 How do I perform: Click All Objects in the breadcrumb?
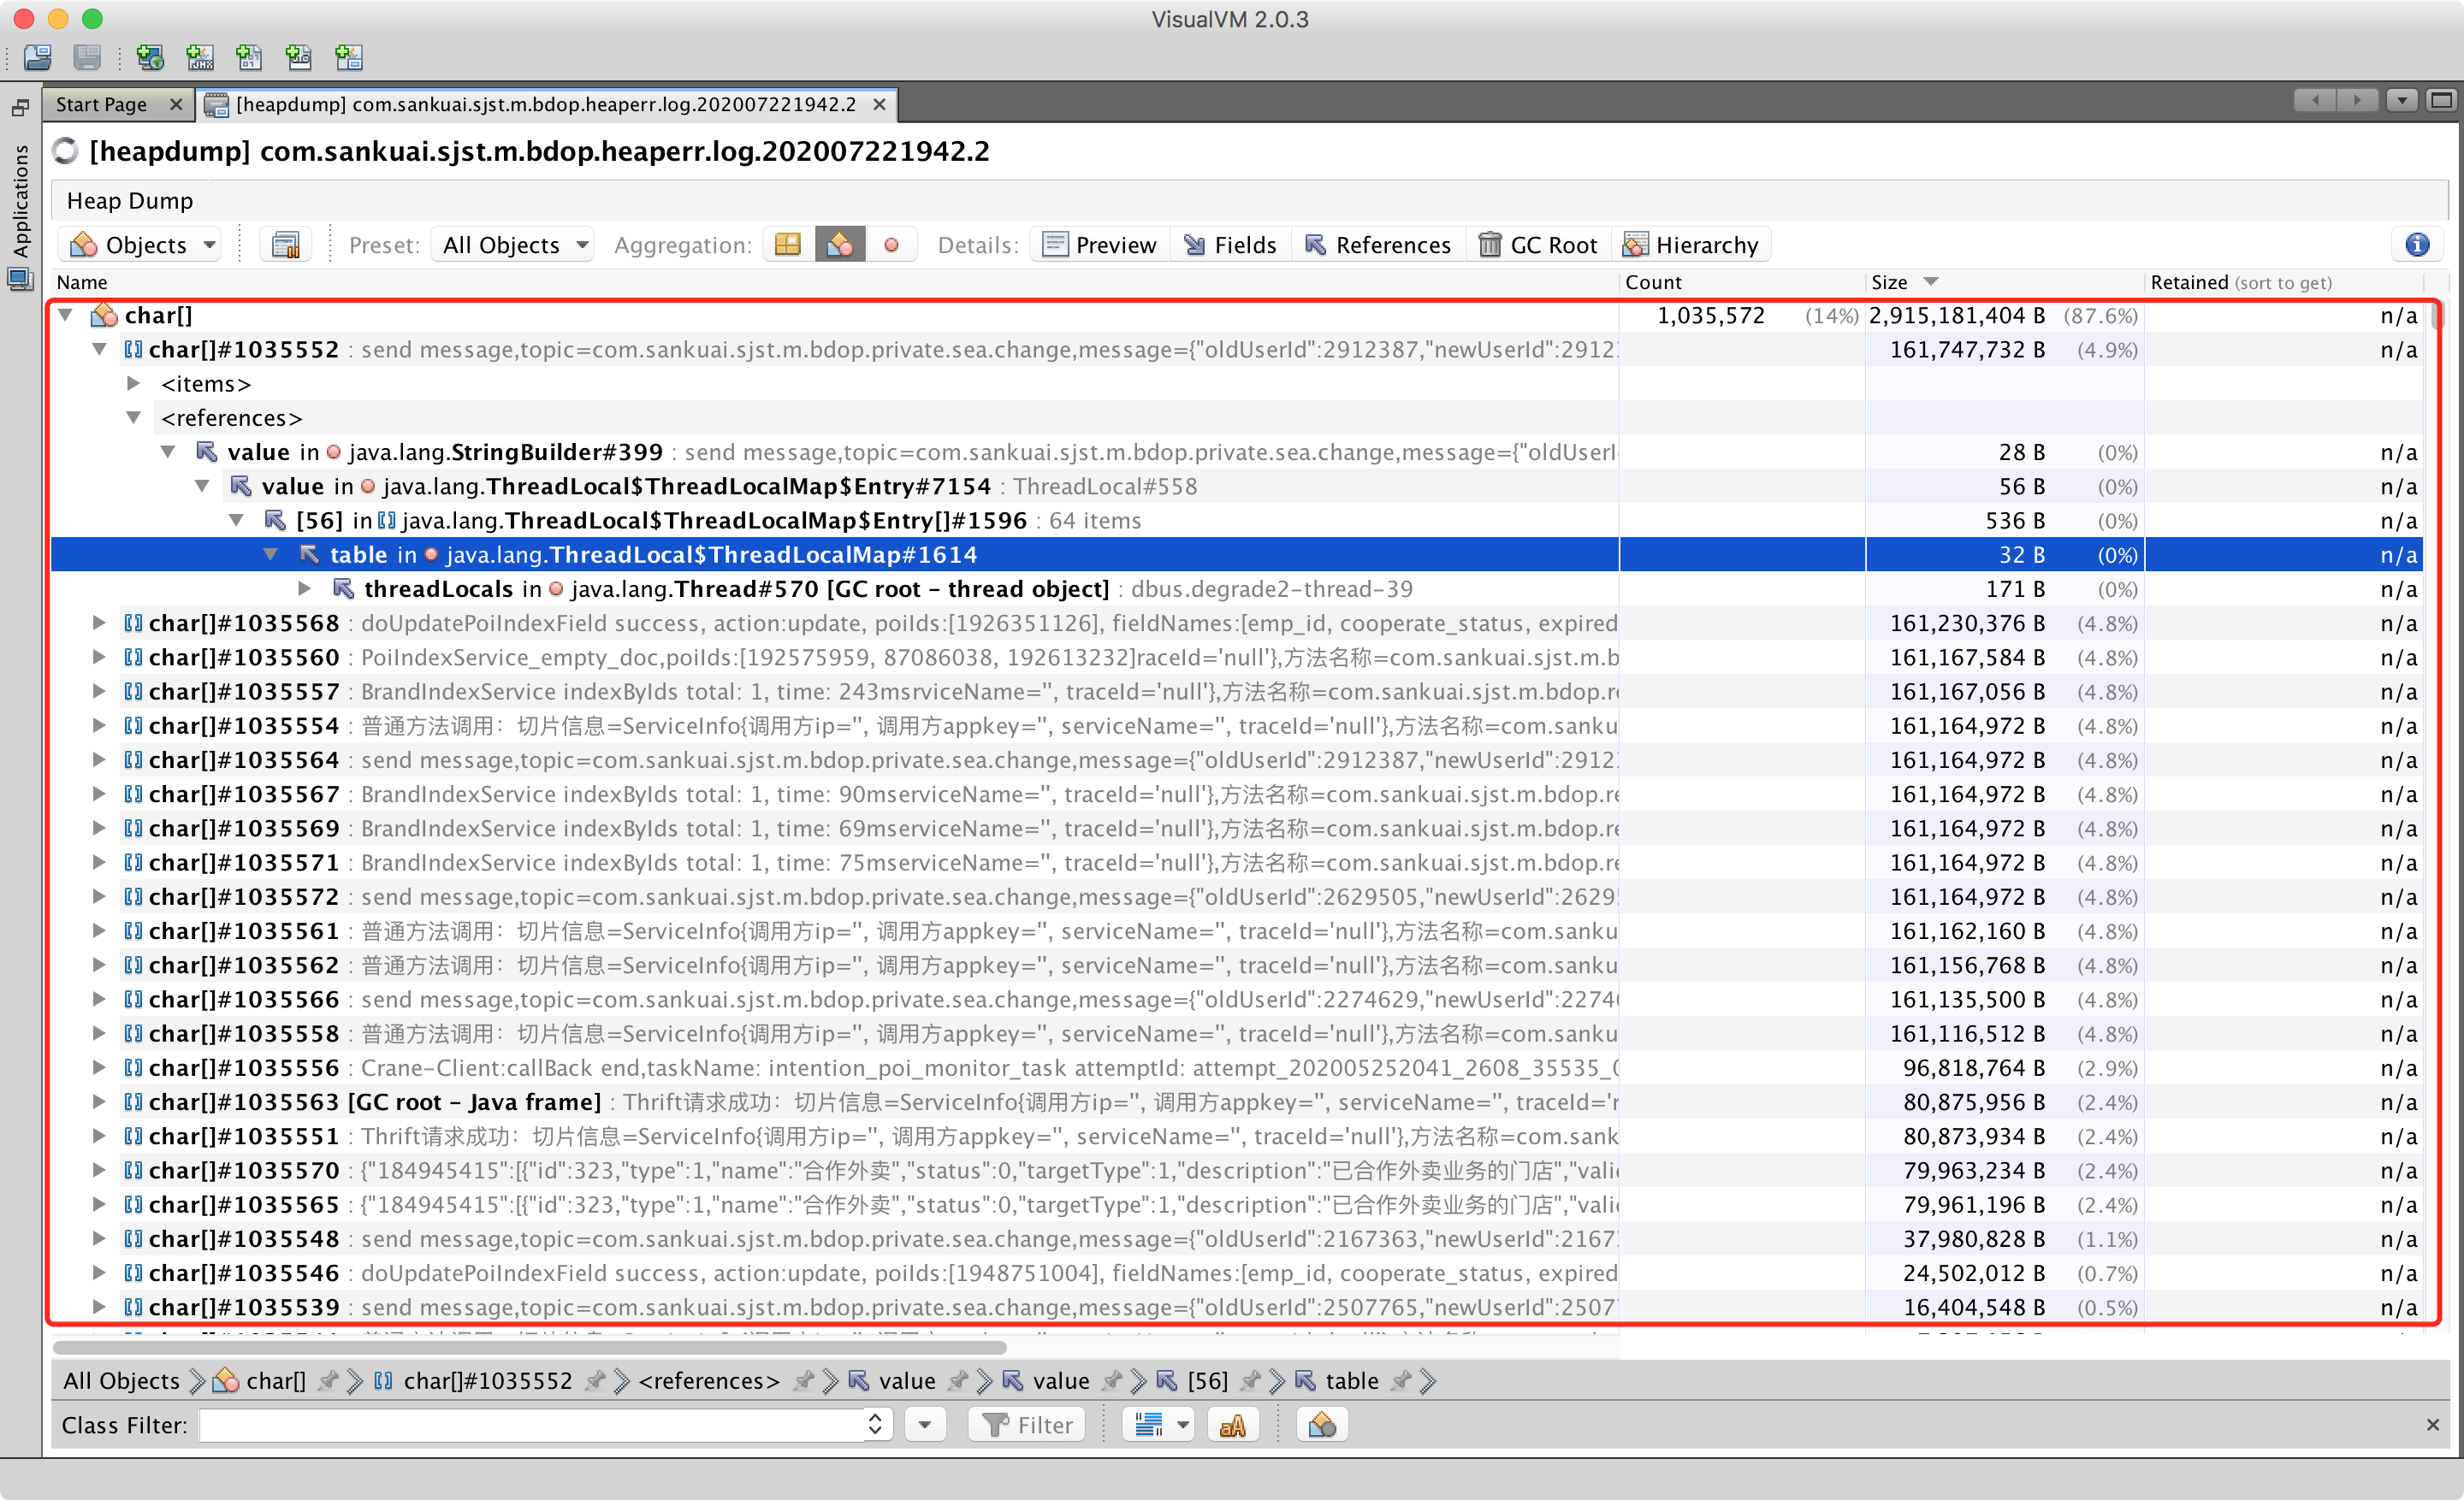click(x=121, y=1380)
